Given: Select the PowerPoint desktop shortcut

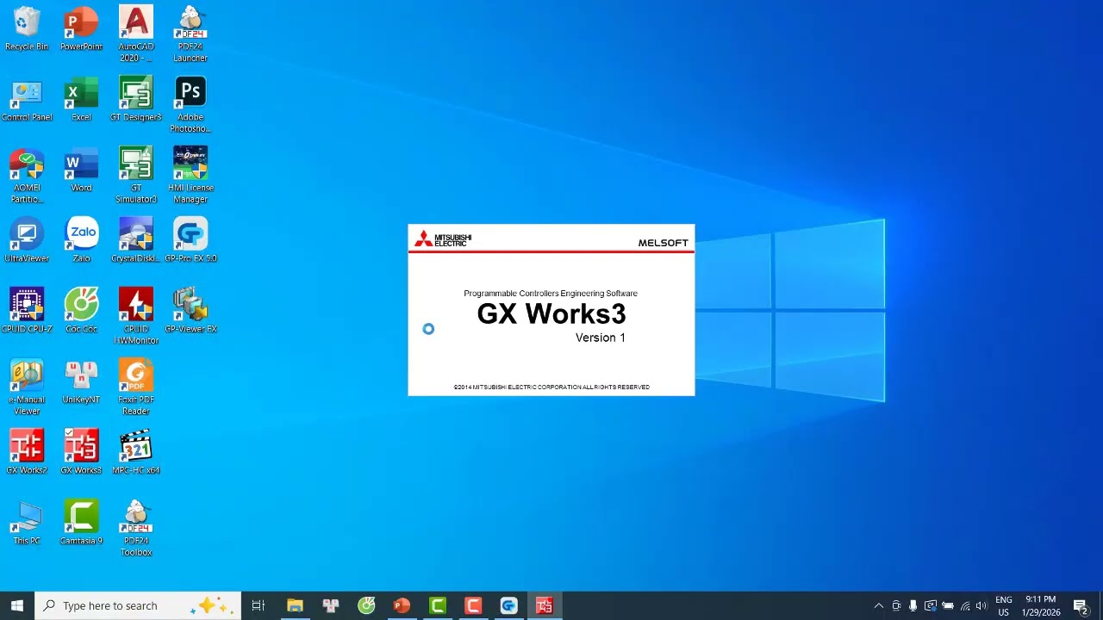Looking at the screenshot, I should [81, 28].
